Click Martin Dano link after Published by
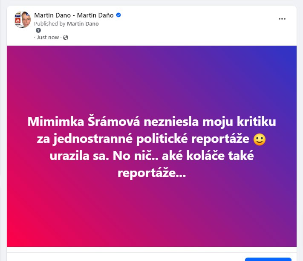The height and width of the screenshot is (261, 303). (83, 24)
